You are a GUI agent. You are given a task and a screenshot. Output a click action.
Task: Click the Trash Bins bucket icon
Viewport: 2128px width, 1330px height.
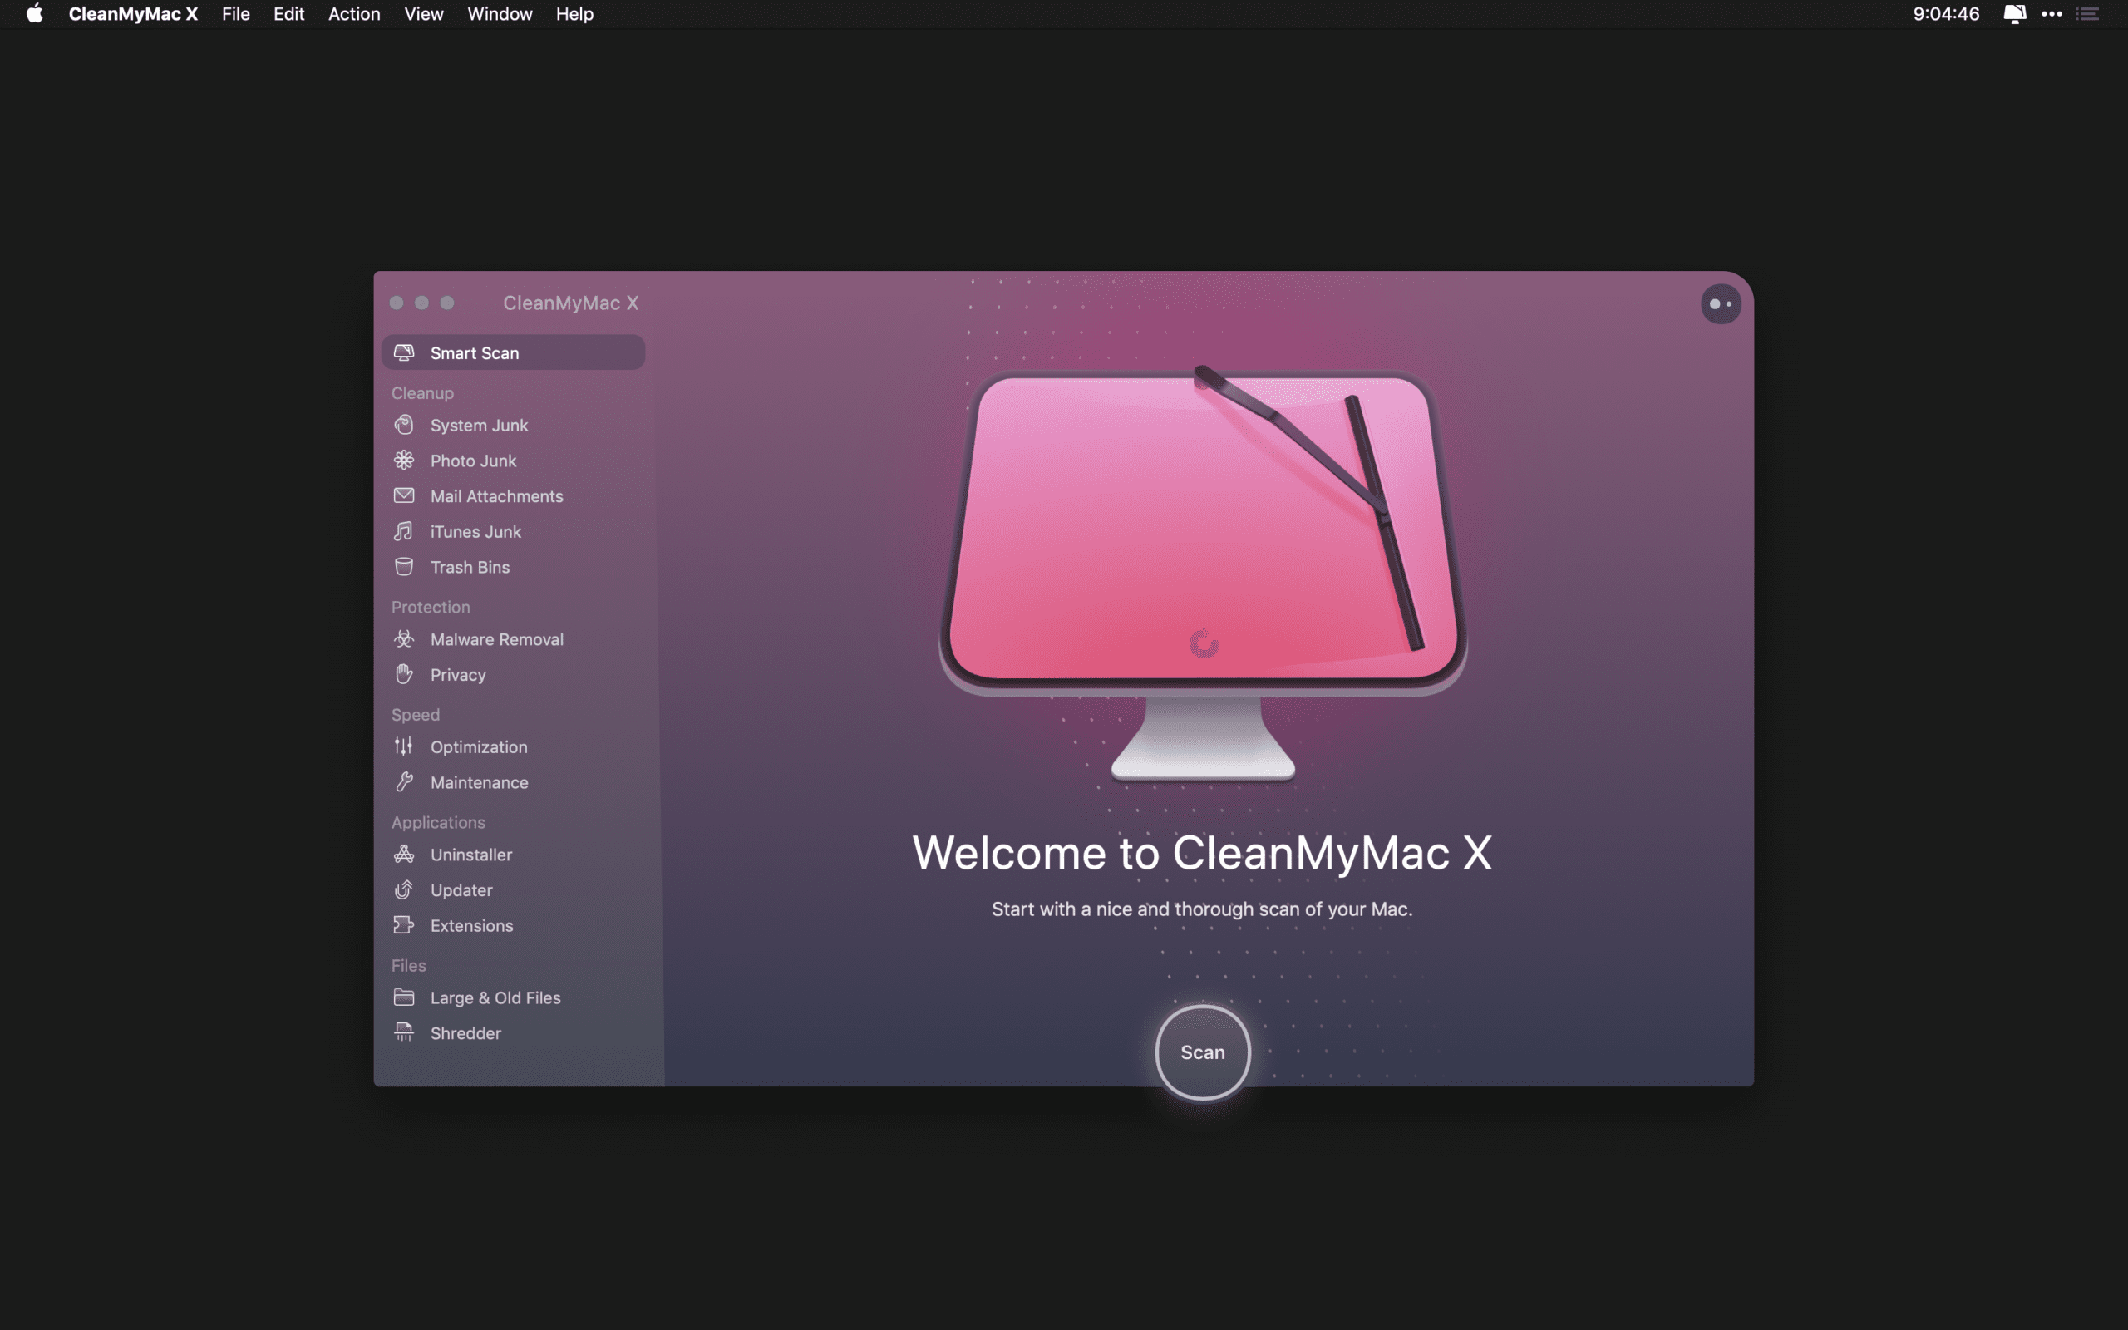pos(404,566)
